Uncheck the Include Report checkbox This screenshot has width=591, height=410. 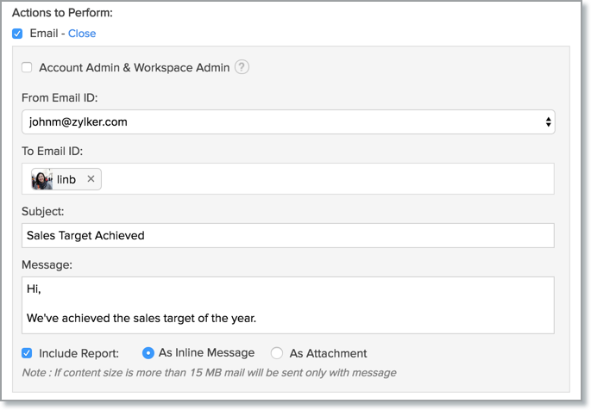pos(27,353)
